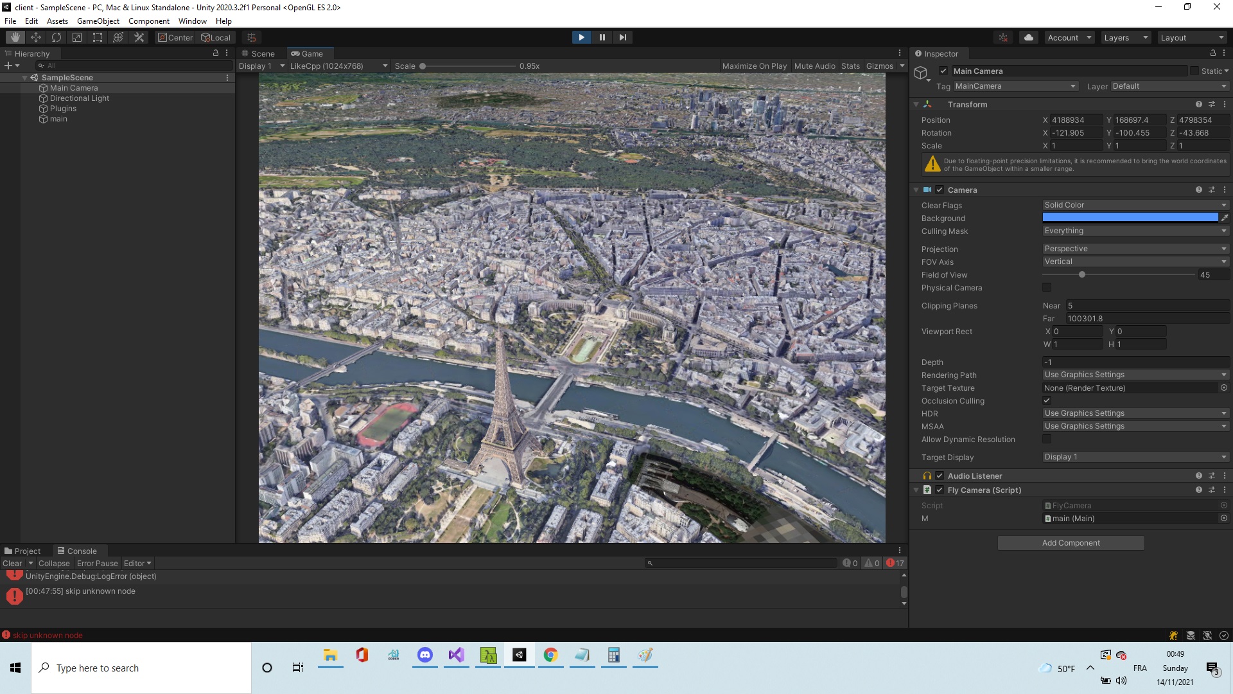Viewport: 1233px width, 694px height.
Task: Open Cloud services icon
Action: click(x=1029, y=37)
